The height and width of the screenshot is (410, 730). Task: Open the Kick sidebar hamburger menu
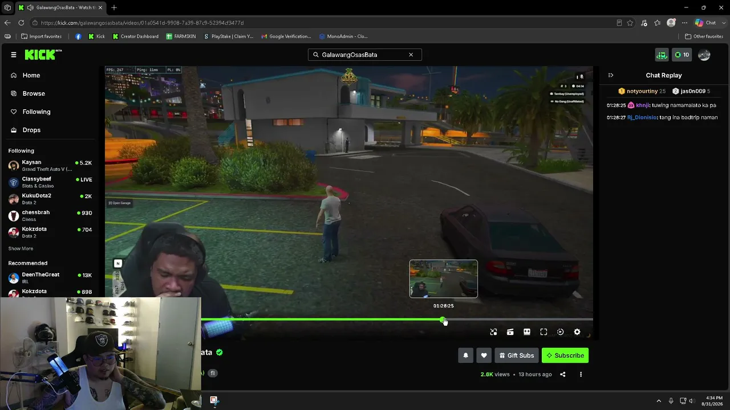point(14,55)
